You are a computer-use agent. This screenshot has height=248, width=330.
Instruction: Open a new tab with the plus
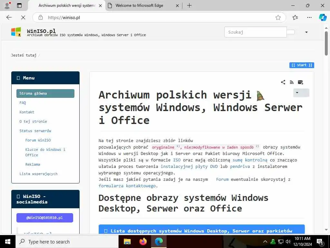pos(189,5)
